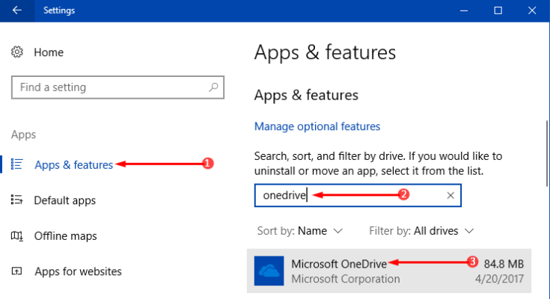The image size is (550, 299).
Task: Go back using the Settings back arrow
Action: click(x=16, y=10)
